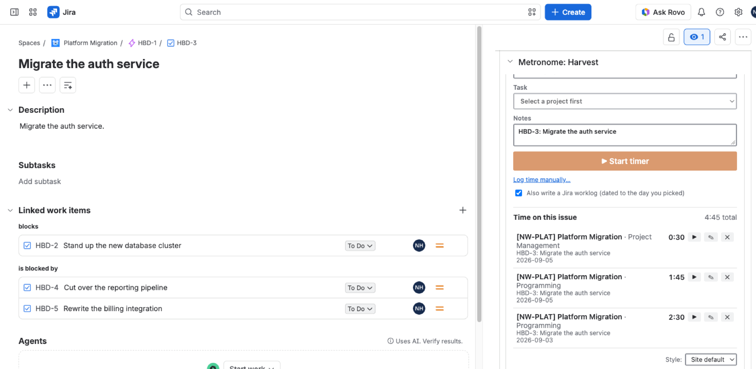This screenshot has height=369, width=756.
Task: Open the app switcher grid icon
Action: 33,12
